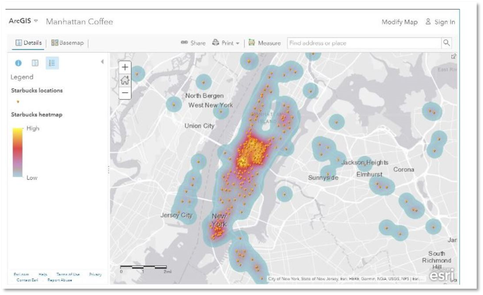The width and height of the screenshot is (483, 295).
Task: Open the About panel using the info icon
Action: pyautogui.click(x=18, y=63)
